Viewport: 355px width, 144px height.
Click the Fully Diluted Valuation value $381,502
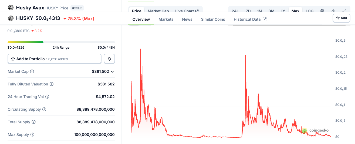106,84
